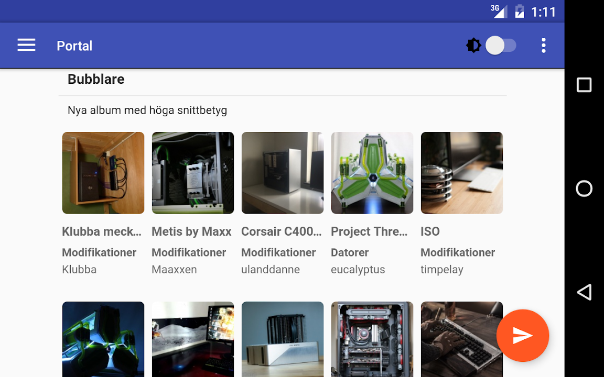Tap the orange send floating button
The image size is (604, 377).
point(522,336)
